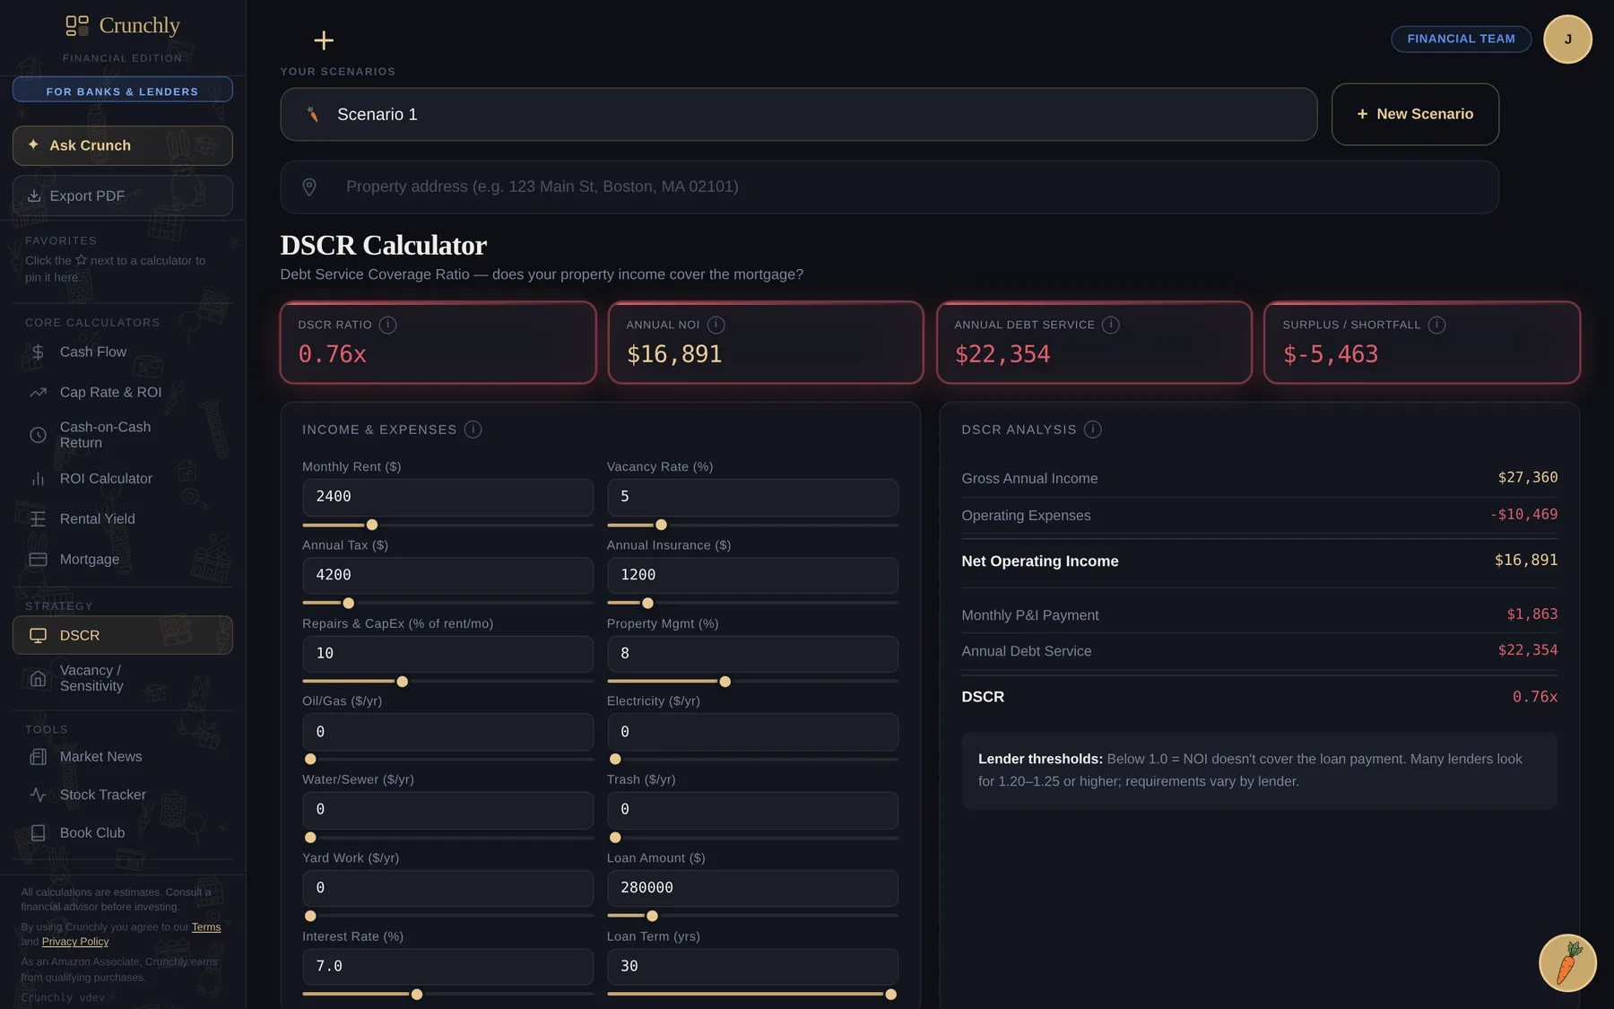
Task: Click the Property address input field
Action: click(889, 187)
